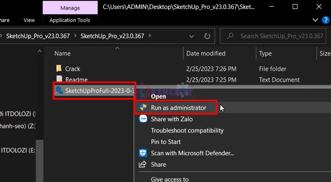
Task: Click the Share arrow icon
Action: pyautogui.click(x=142, y=164)
